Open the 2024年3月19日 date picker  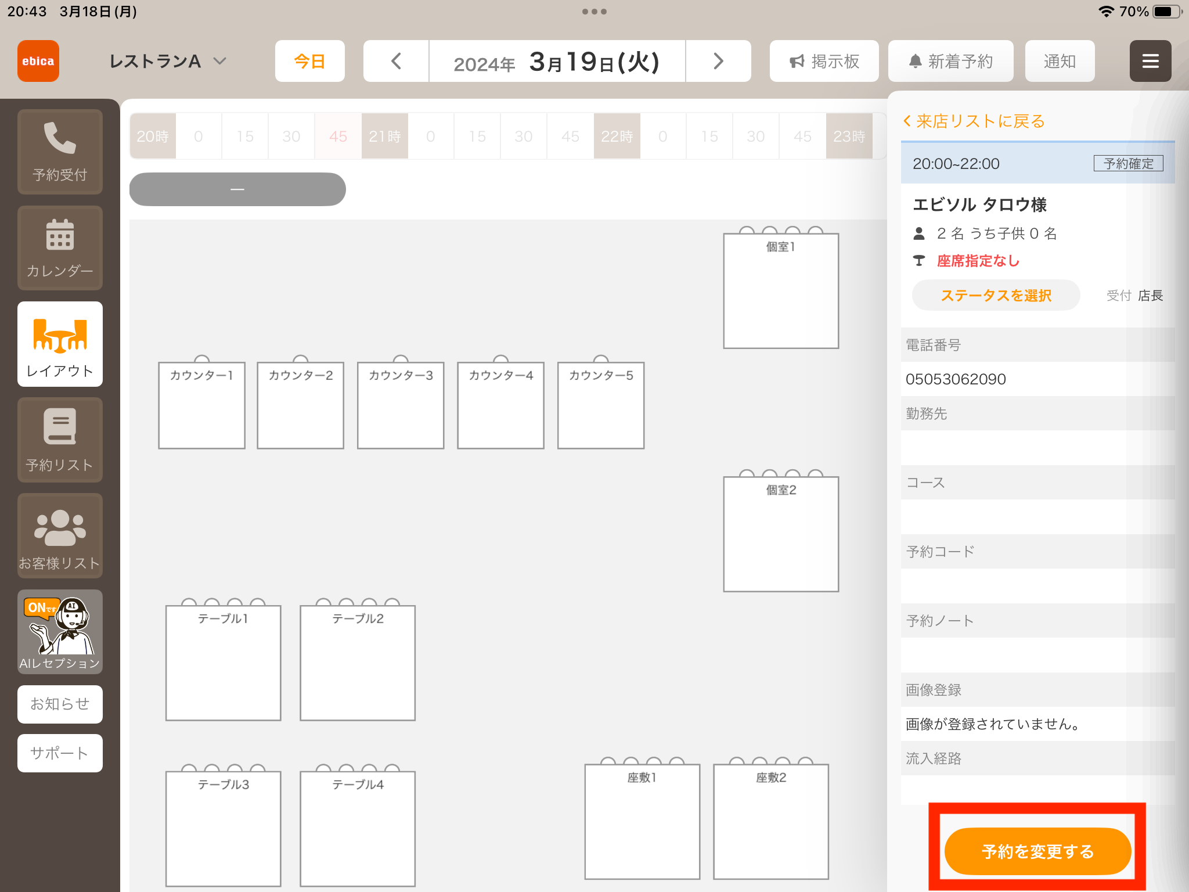tap(557, 61)
